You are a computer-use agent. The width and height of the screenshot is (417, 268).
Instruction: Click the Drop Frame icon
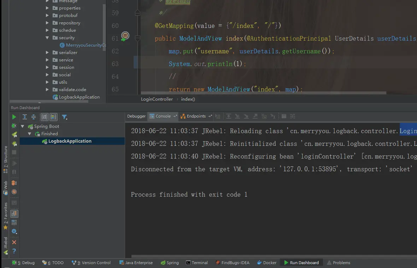(x=264, y=116)
